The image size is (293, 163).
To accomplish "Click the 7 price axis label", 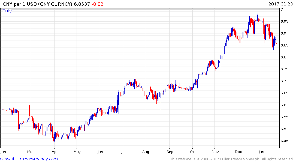I will [x=282, y=10].
